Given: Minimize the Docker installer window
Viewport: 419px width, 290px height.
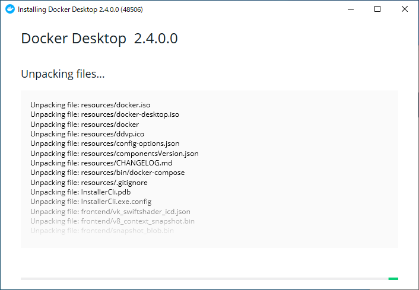Looking at the screenshot, I should click(x=350, y=9).
